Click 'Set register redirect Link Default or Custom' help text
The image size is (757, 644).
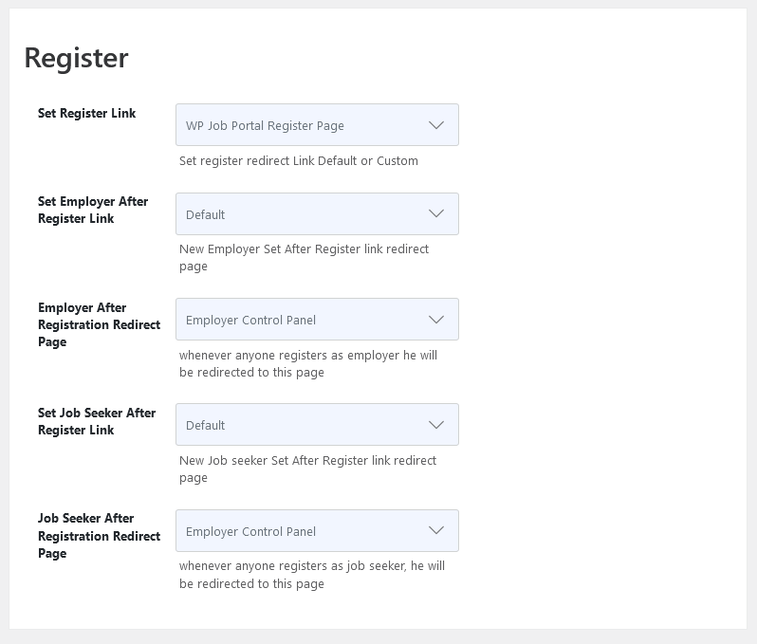tap(299, 160)
